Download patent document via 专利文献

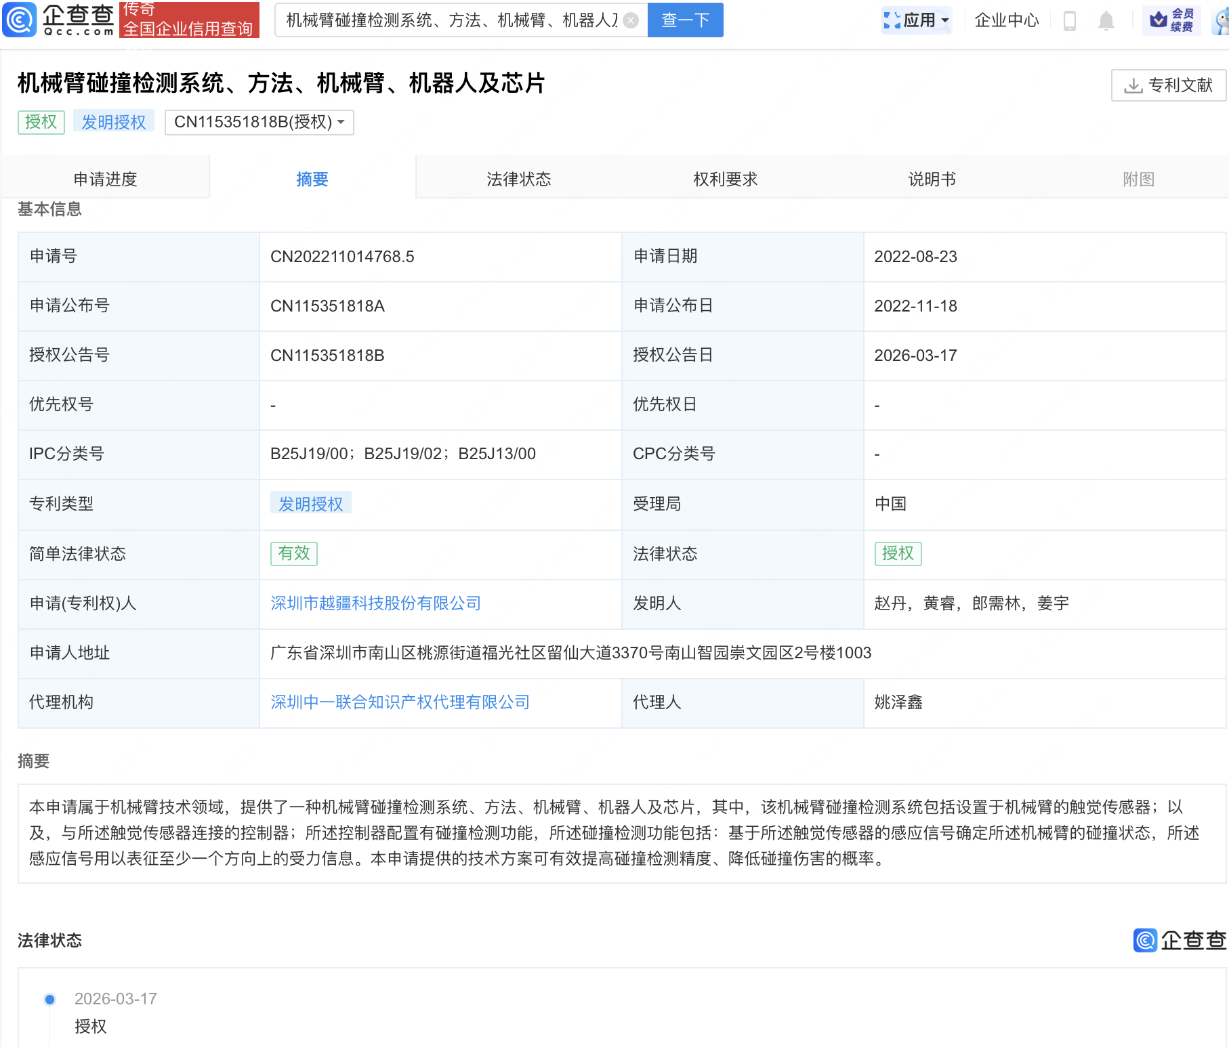[x=1168, y=85]
